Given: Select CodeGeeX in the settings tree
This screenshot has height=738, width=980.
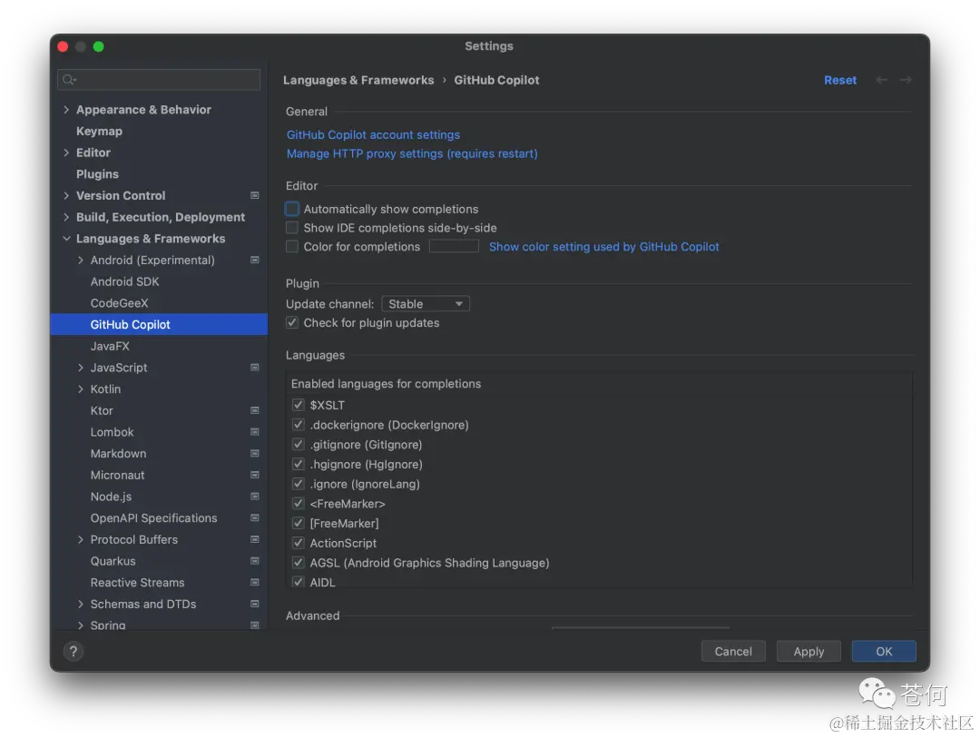Looking at the screenshot, I should click(119, 303).
